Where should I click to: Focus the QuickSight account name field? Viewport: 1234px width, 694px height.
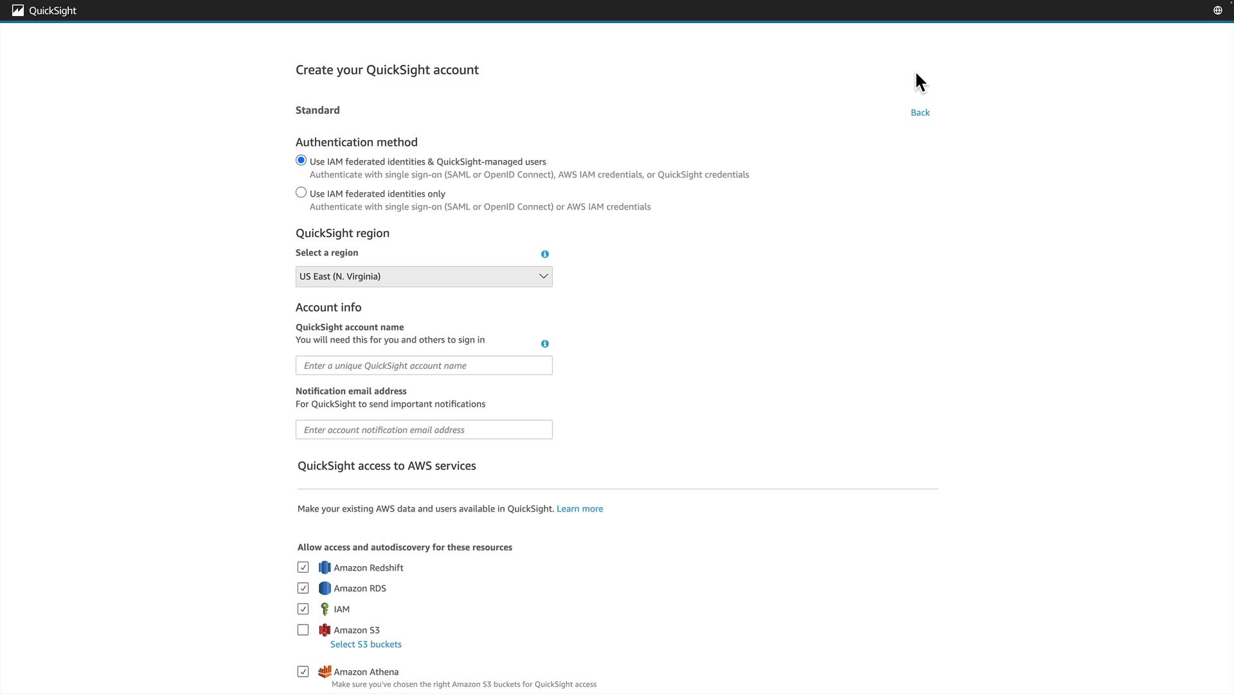(x=424, y=366)
